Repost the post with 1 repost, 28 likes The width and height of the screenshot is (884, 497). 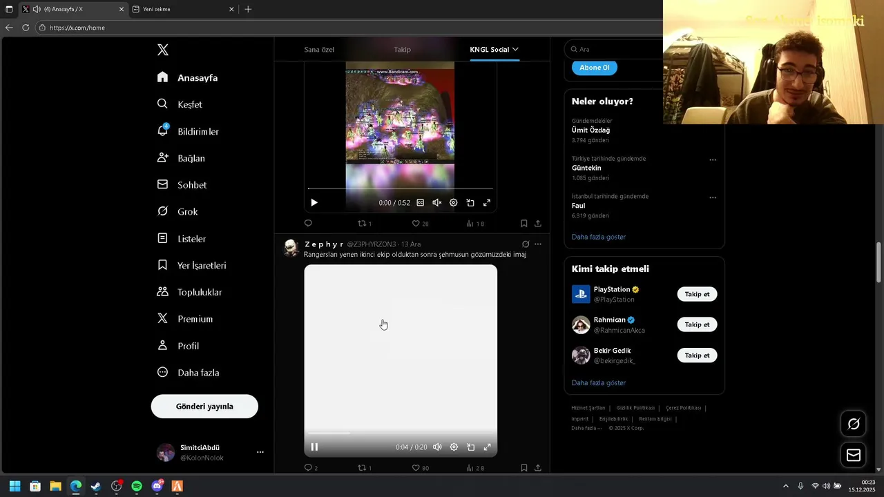click(x=364, y=224)
